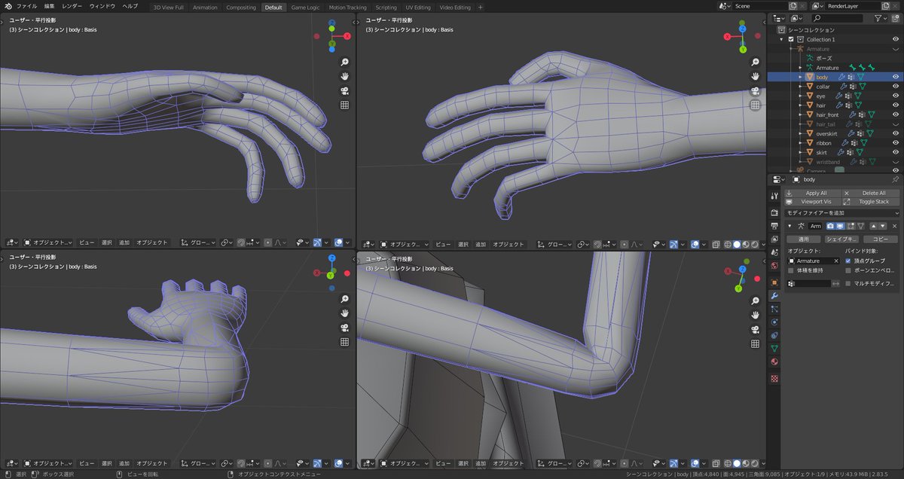Open the 編集 menu
The image size is (904, 479).
49,6
